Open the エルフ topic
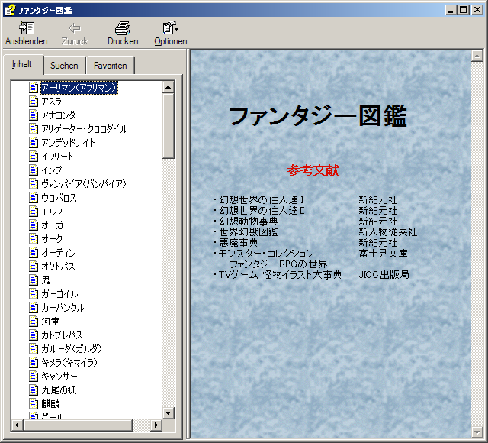Viewport: 488px width, 443px height. [x=52, y=212]
